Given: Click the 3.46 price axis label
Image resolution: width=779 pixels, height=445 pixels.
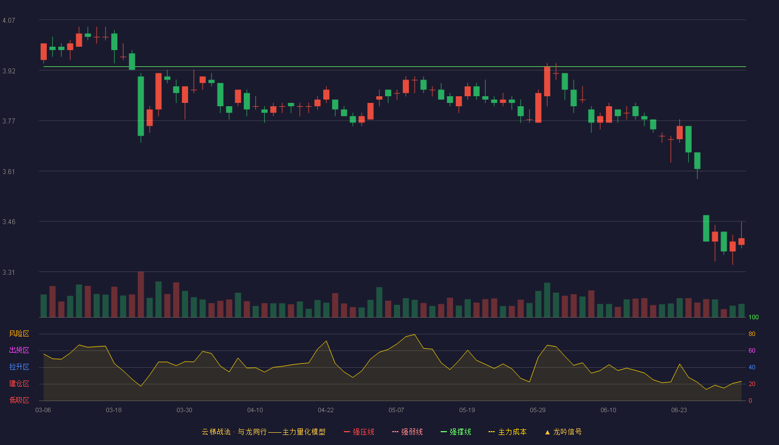Looking at the screenshot, I should coord(9,222).
